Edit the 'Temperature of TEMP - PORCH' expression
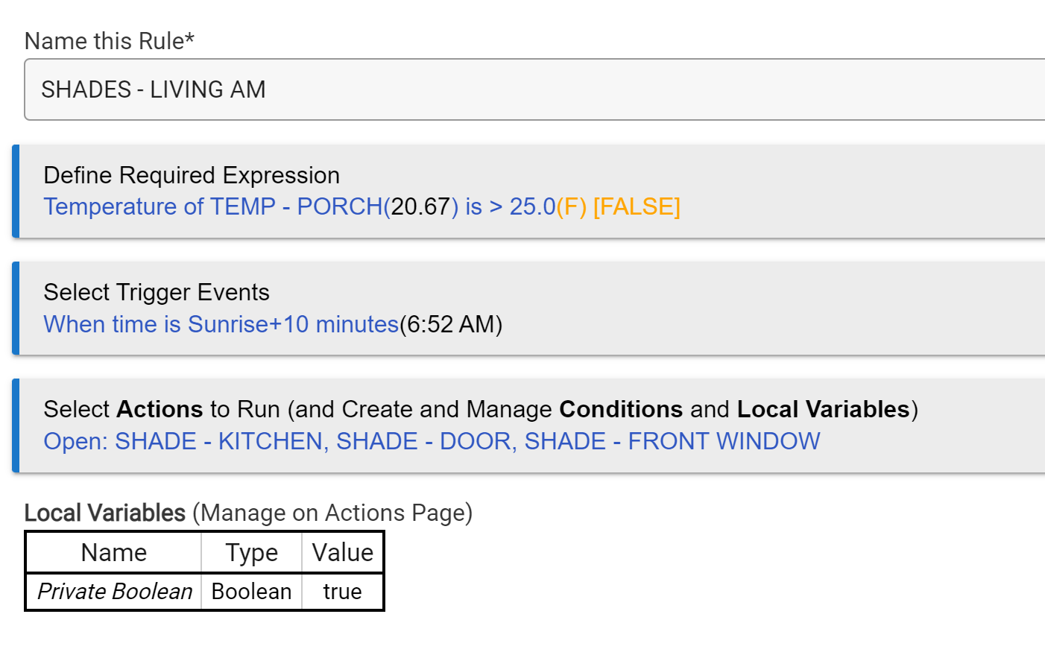This screenshot has height=655, width=1045. (x=212, y=206)
